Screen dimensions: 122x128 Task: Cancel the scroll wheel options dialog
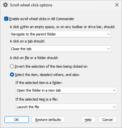click(x=107, y=120)
